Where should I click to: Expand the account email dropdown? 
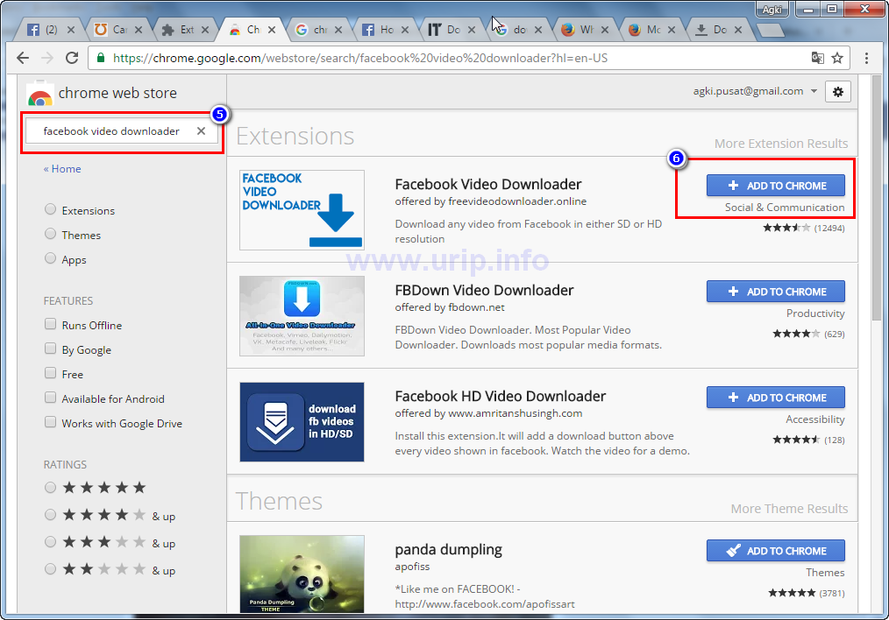pos(814,91)
